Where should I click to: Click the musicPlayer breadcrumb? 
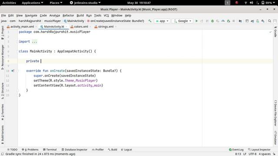coord(53,21)
